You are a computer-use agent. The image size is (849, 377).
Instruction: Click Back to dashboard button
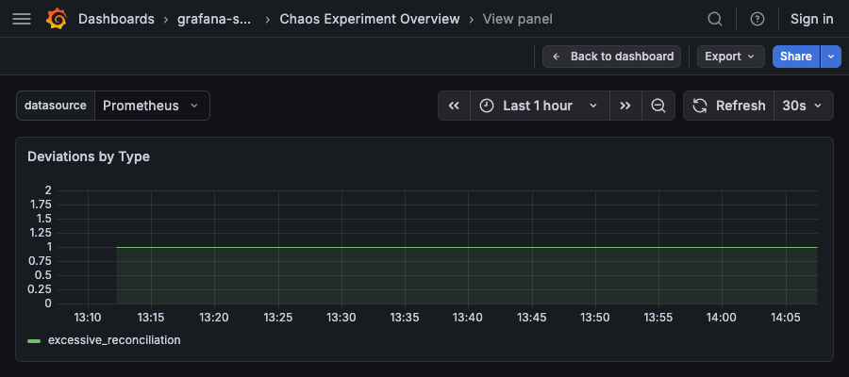pos(612,57)
